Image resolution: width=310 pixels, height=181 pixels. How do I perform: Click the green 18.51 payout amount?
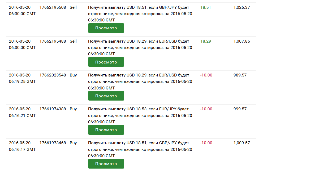(205, 7)
